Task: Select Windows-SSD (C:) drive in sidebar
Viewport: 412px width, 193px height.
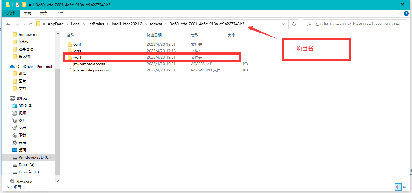Action: point(34,157)
